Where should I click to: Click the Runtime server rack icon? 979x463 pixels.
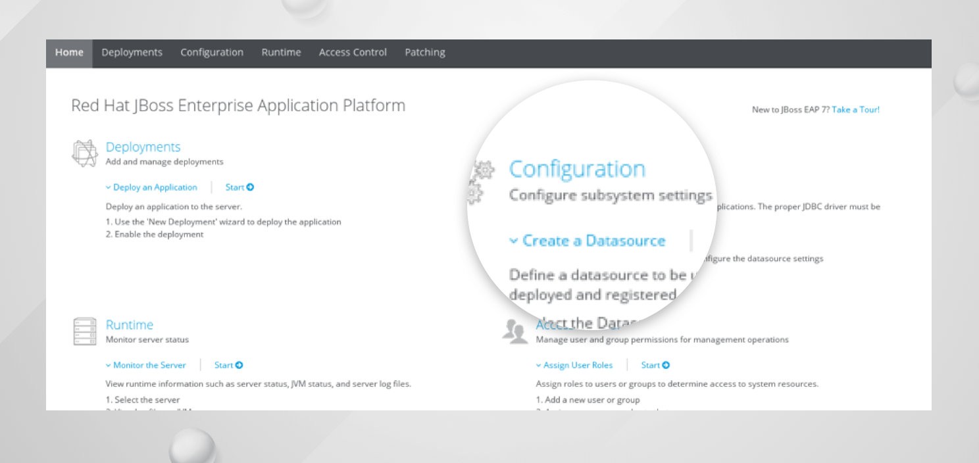pyautogui.click(x=84, y=331)
